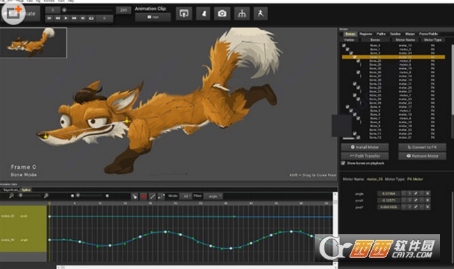The width and height of the screenshot is (454, 269).
Task: Click the rewind playback button
Action: [x=58, y=18]
